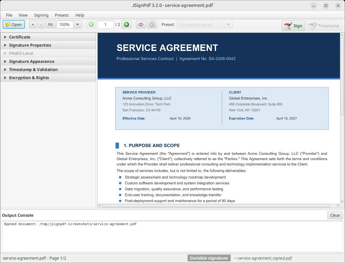Clear the output console
345x263 pixels.
[x=335, y=215]
